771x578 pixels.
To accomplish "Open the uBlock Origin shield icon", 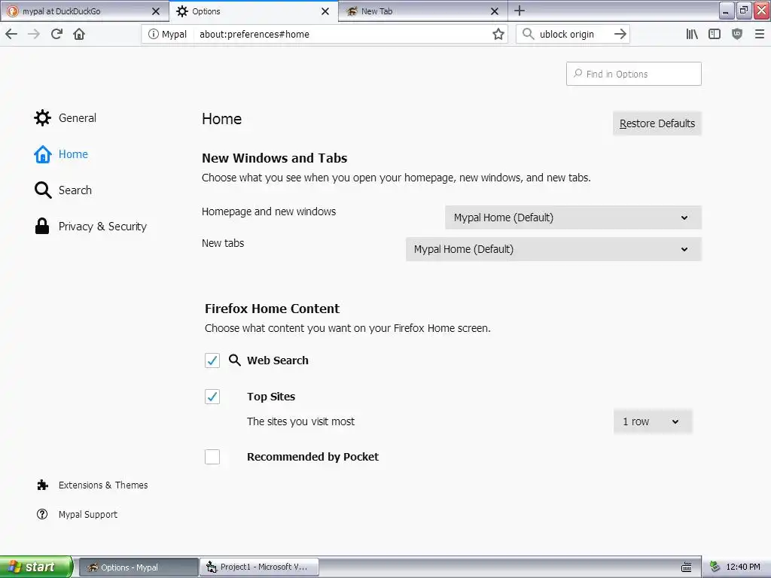I will [x=736, y=34].
